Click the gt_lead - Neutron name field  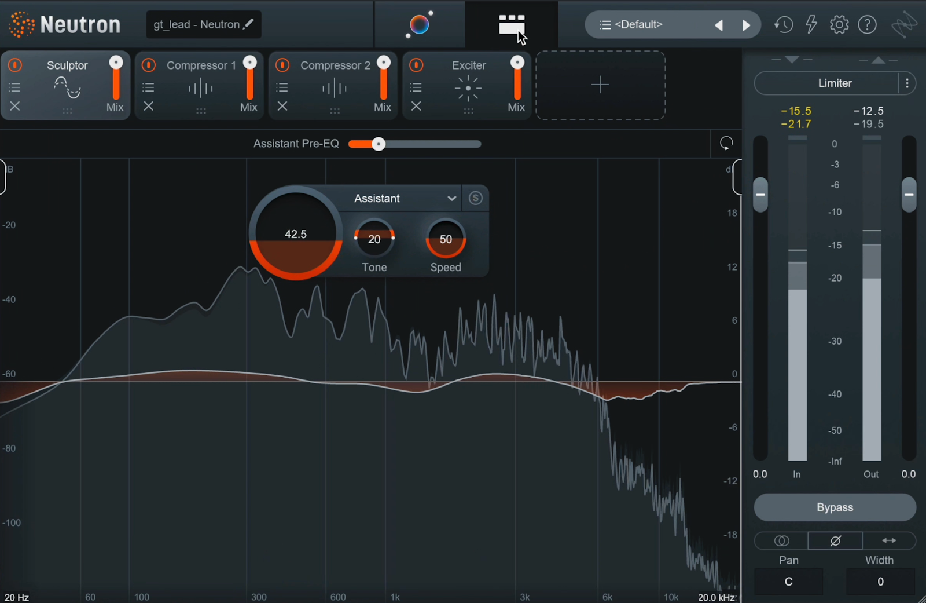point(204,24)
